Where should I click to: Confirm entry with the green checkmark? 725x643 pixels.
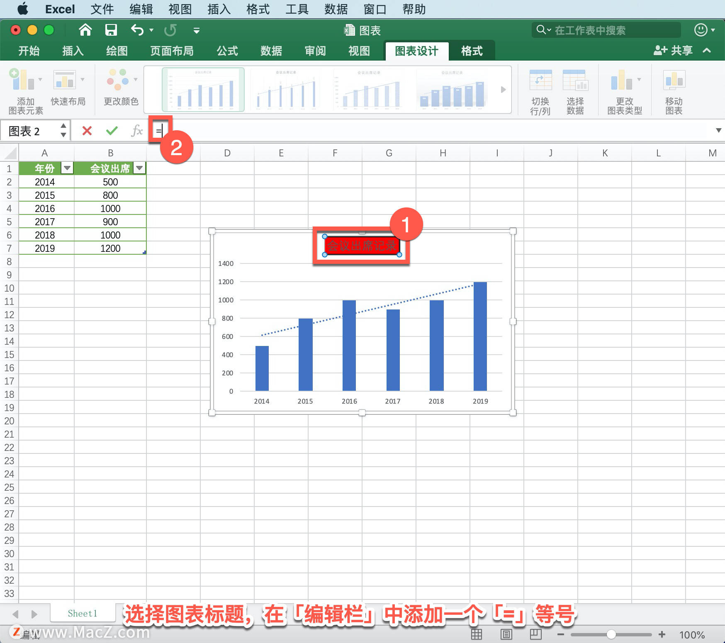111,131
